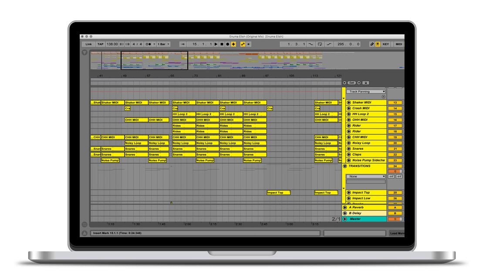Select the Impact Top clip at bar 97
This screenshot has width=479, height=278.
[x=279, y=193]
